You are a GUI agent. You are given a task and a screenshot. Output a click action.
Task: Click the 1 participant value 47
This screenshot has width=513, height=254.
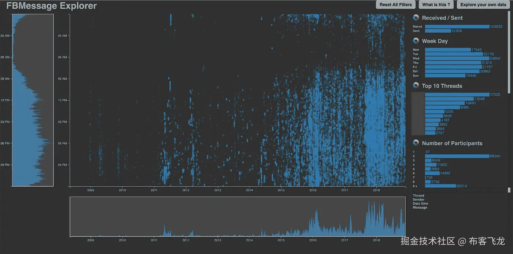coord(428,152)
